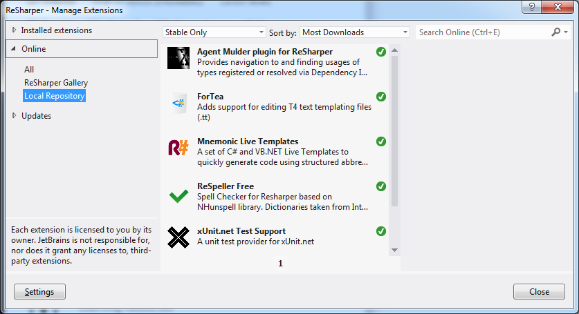The image size is (579, 314).
Task: Open the Most Downloads sort dropdown
Action: click(355, 32)
